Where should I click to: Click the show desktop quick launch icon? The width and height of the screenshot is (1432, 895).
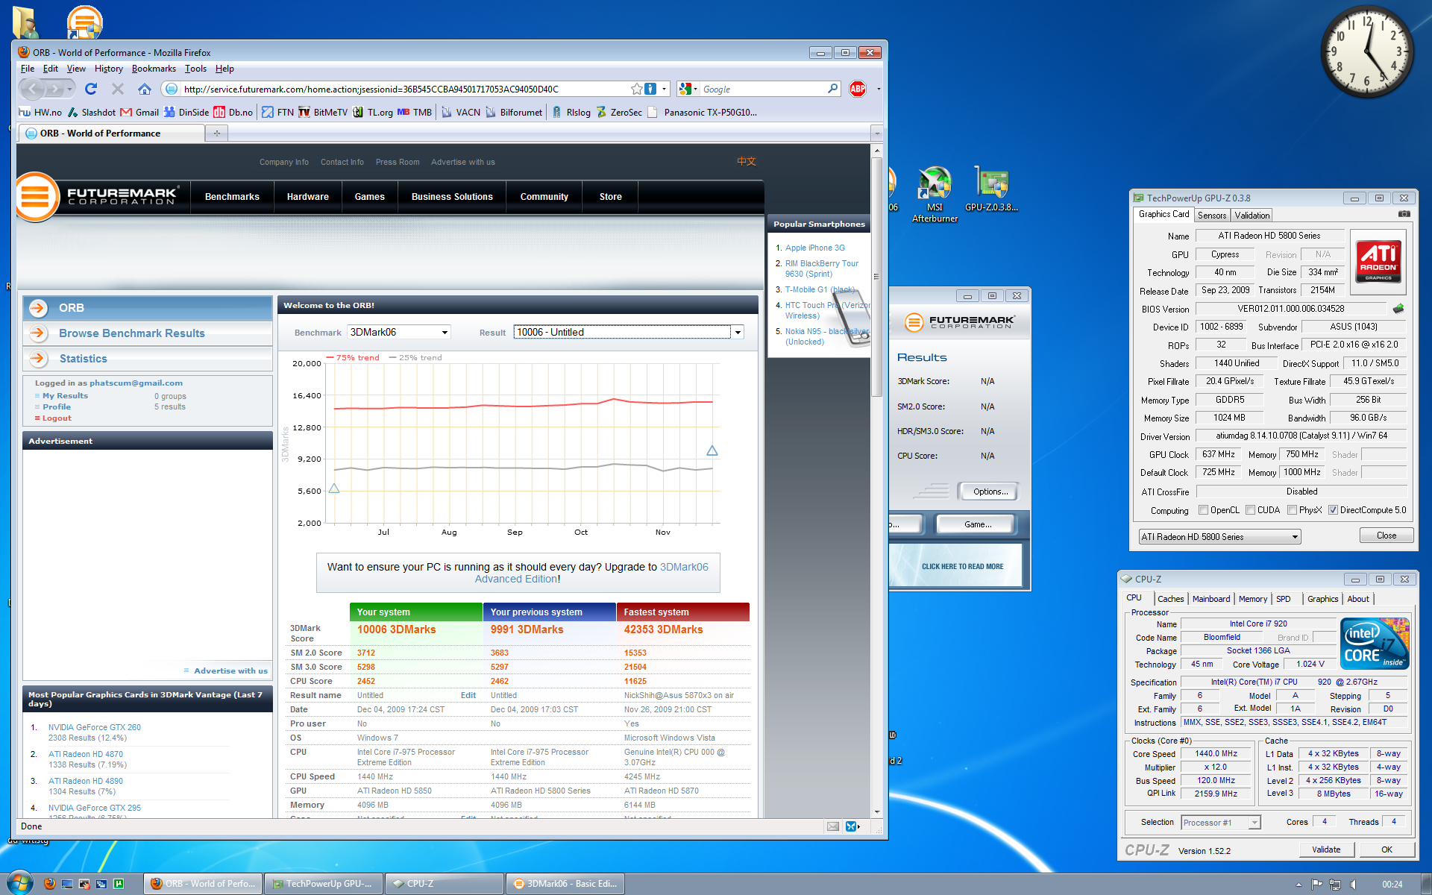[67, 884]
